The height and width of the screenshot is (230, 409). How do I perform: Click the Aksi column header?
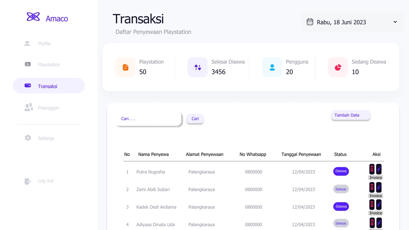click(x=376, y=154)
